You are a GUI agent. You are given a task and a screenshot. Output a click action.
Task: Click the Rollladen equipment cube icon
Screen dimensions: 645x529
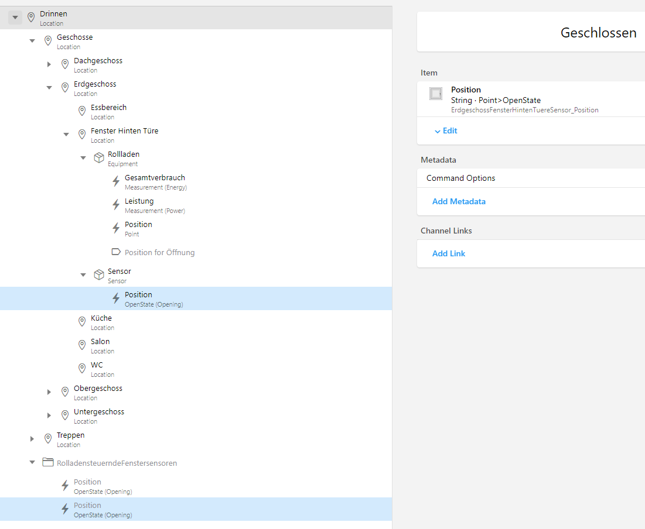99,158
